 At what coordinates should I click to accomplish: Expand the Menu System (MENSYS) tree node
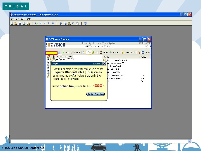tap(48, 59)
